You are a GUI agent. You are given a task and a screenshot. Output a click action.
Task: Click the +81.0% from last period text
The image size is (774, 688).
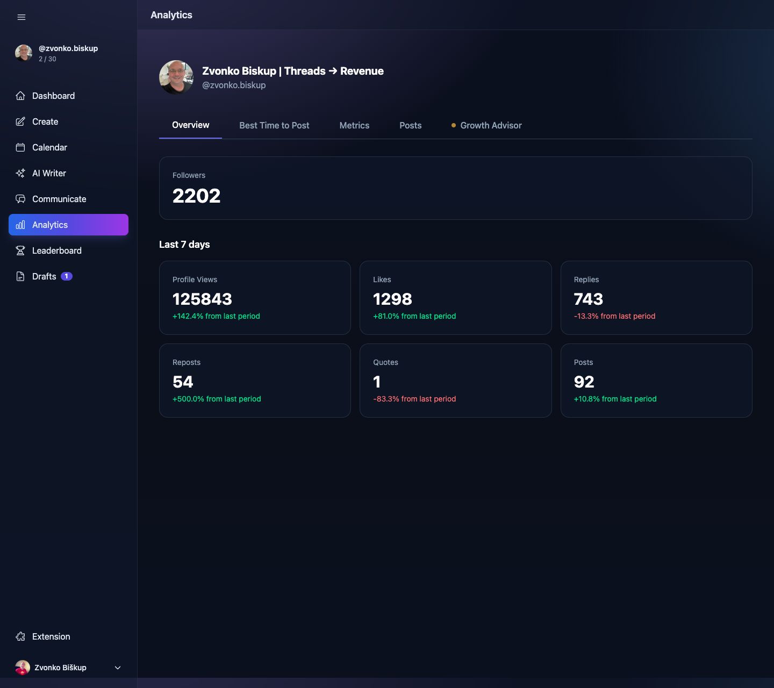(414, 316)
